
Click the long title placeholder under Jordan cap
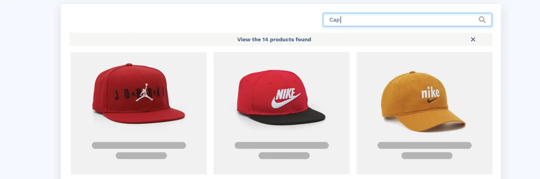click(139, 145)
